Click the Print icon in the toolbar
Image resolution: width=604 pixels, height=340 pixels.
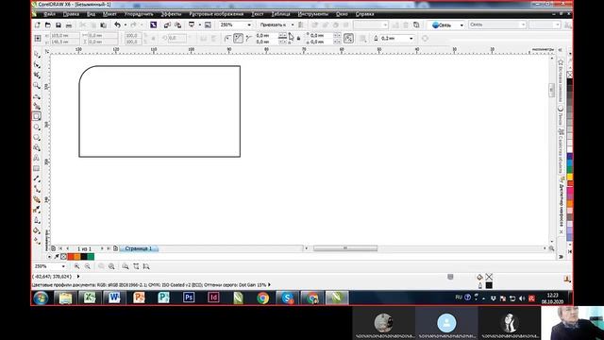click(69, 25)
